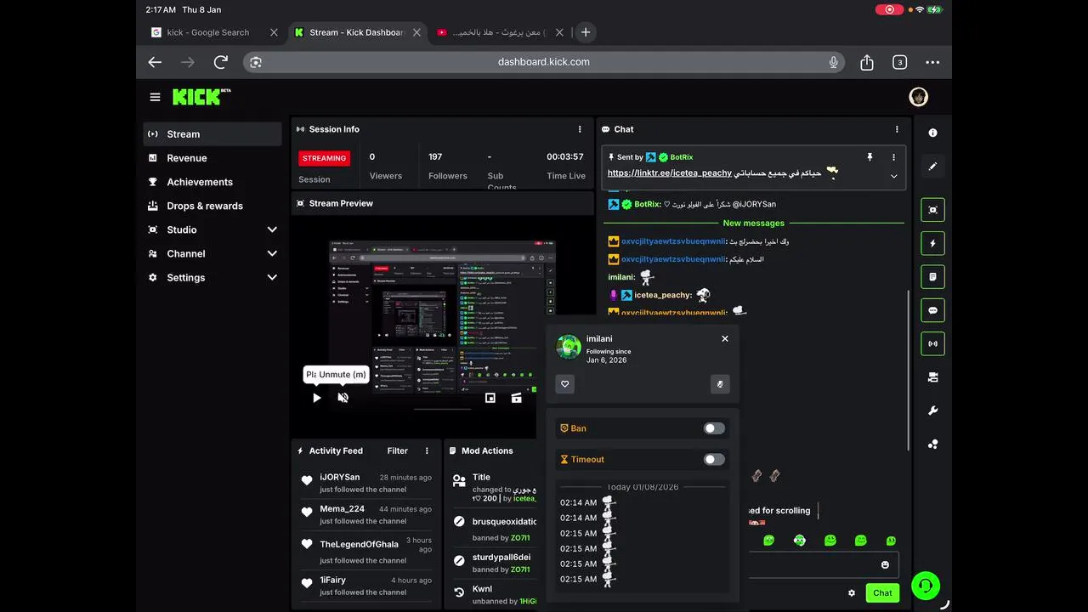Open Revenue in the sidebar
Image resolution: width=1088 pixels, height=612 pixels.
(212, 158)
